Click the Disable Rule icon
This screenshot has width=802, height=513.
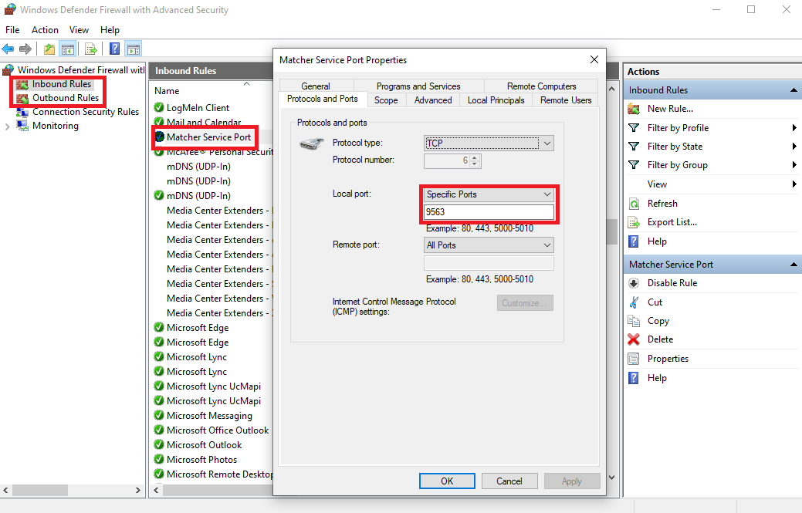point(634,283)
